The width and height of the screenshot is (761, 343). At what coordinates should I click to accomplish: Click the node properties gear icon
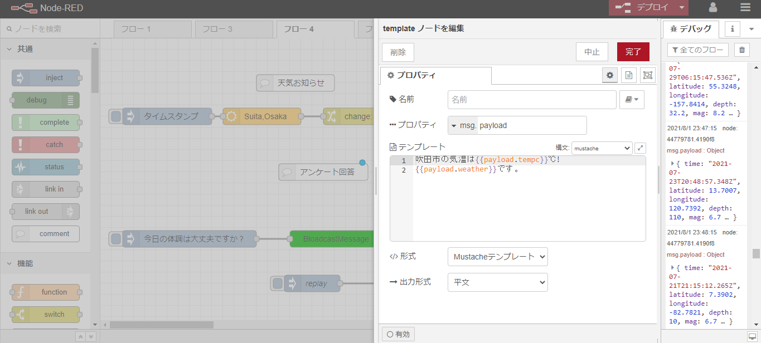(x=610, y=75)
